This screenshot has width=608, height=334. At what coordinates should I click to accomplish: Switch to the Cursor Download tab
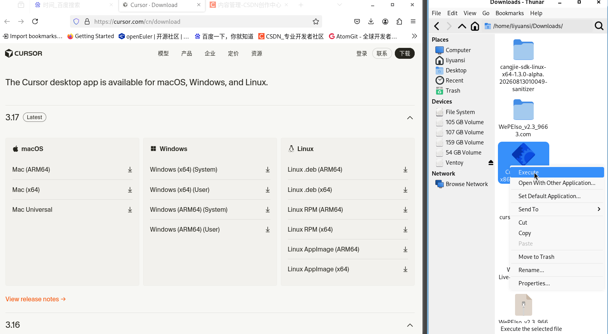161,5
